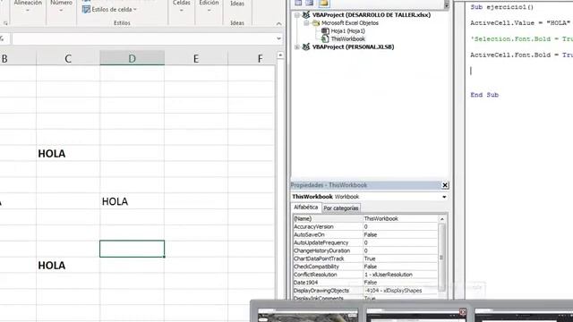The image size is (573, 322).
Task: Click the upper bold HOLA cell in column C
Action: (x=68, y=153)
